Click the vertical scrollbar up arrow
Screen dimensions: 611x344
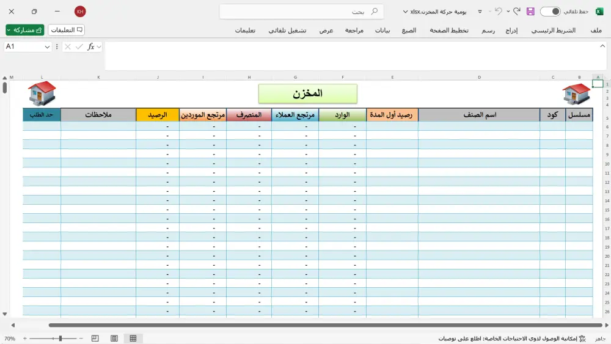[5, 78]
